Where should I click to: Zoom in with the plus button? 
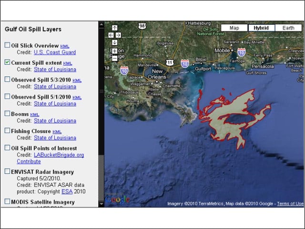click(x=114, y=51)
